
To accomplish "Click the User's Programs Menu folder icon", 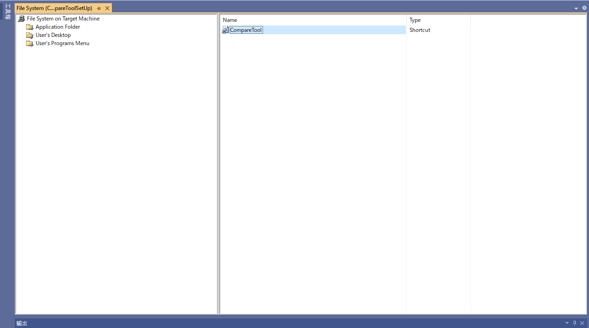I will tap(30, 43).
